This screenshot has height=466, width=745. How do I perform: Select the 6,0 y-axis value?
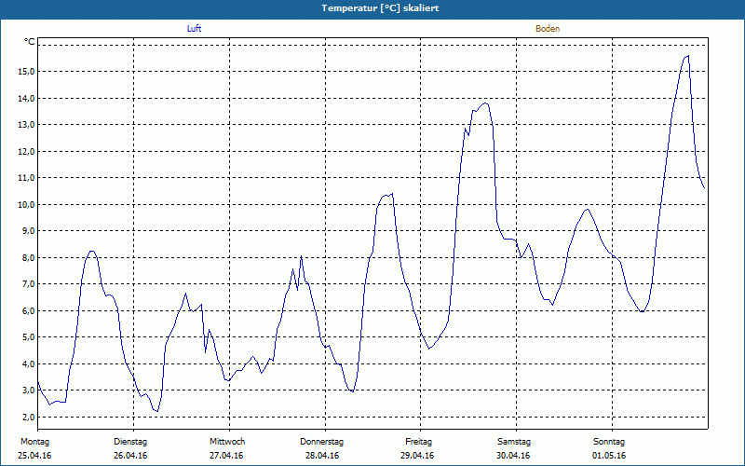point(28,310)
